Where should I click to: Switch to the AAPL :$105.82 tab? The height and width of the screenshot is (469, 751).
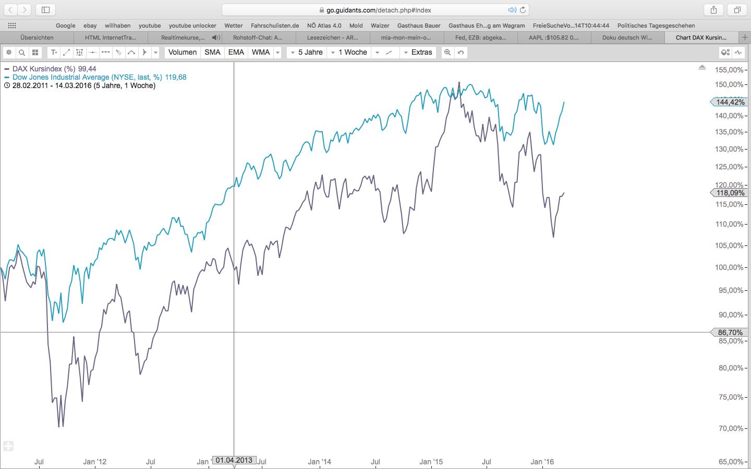(x=554, y=38)
